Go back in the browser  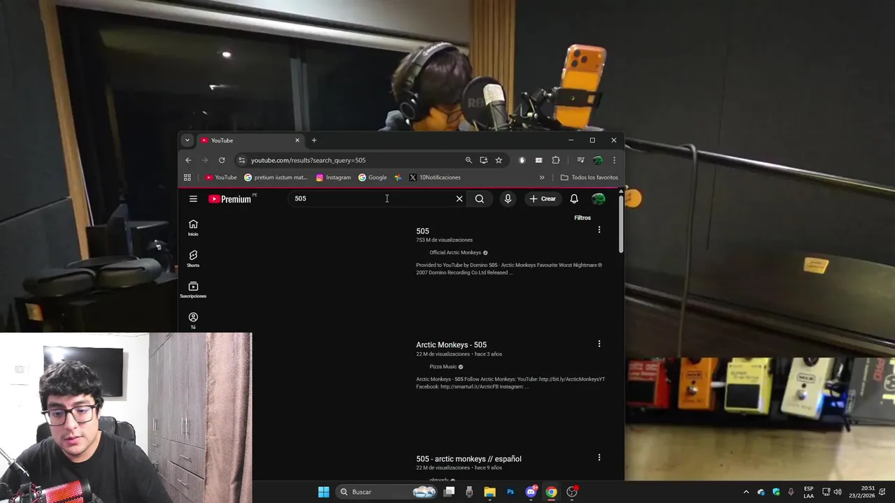(188, 161)
